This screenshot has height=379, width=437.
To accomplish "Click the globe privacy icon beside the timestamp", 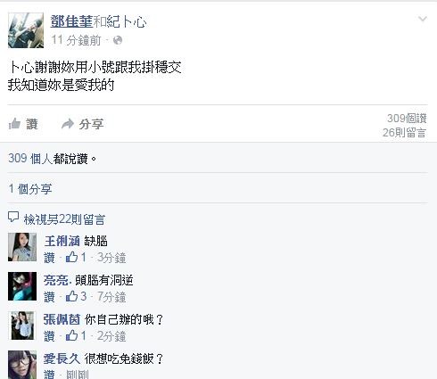I will pos(118,40).
